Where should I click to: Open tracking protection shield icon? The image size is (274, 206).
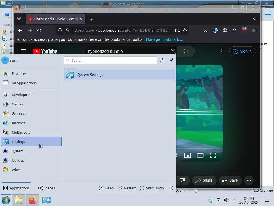click(60, 31)
